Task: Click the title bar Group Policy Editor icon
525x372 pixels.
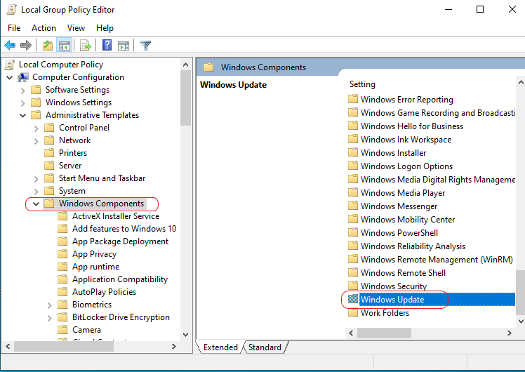Action: tap(11, 10)
